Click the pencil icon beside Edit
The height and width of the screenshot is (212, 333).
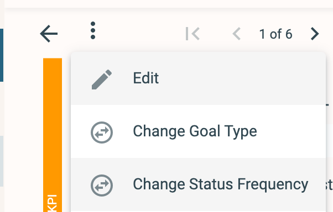[x=102, y=79]
